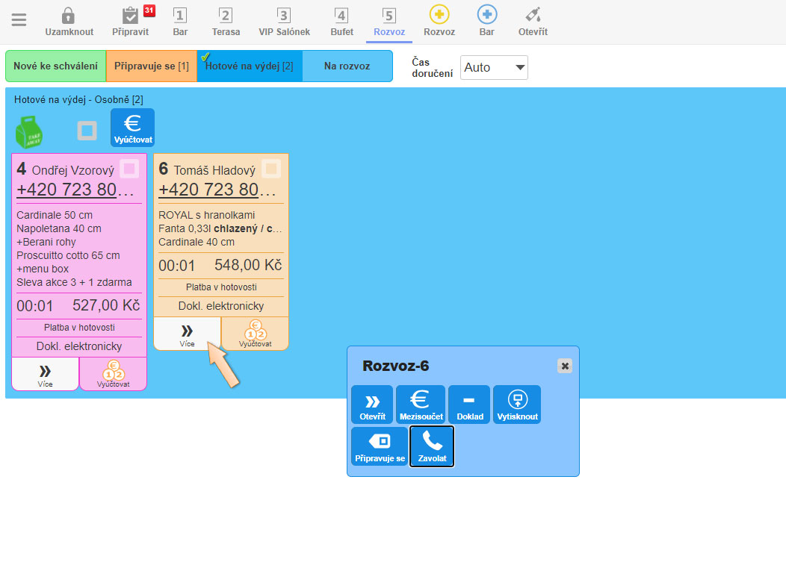Tick checkbox on Ondřej Vzorový order
This screenshot has width=786, height=565.
pos(130,169)
